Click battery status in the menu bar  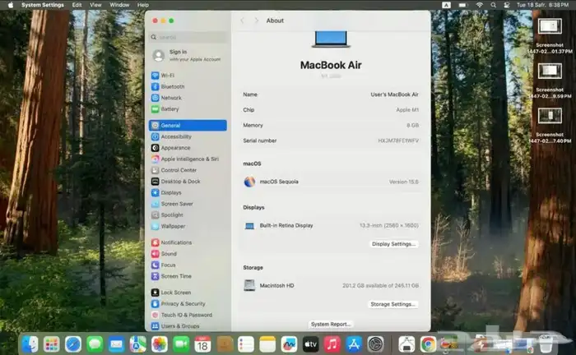[x=462, y=5]
